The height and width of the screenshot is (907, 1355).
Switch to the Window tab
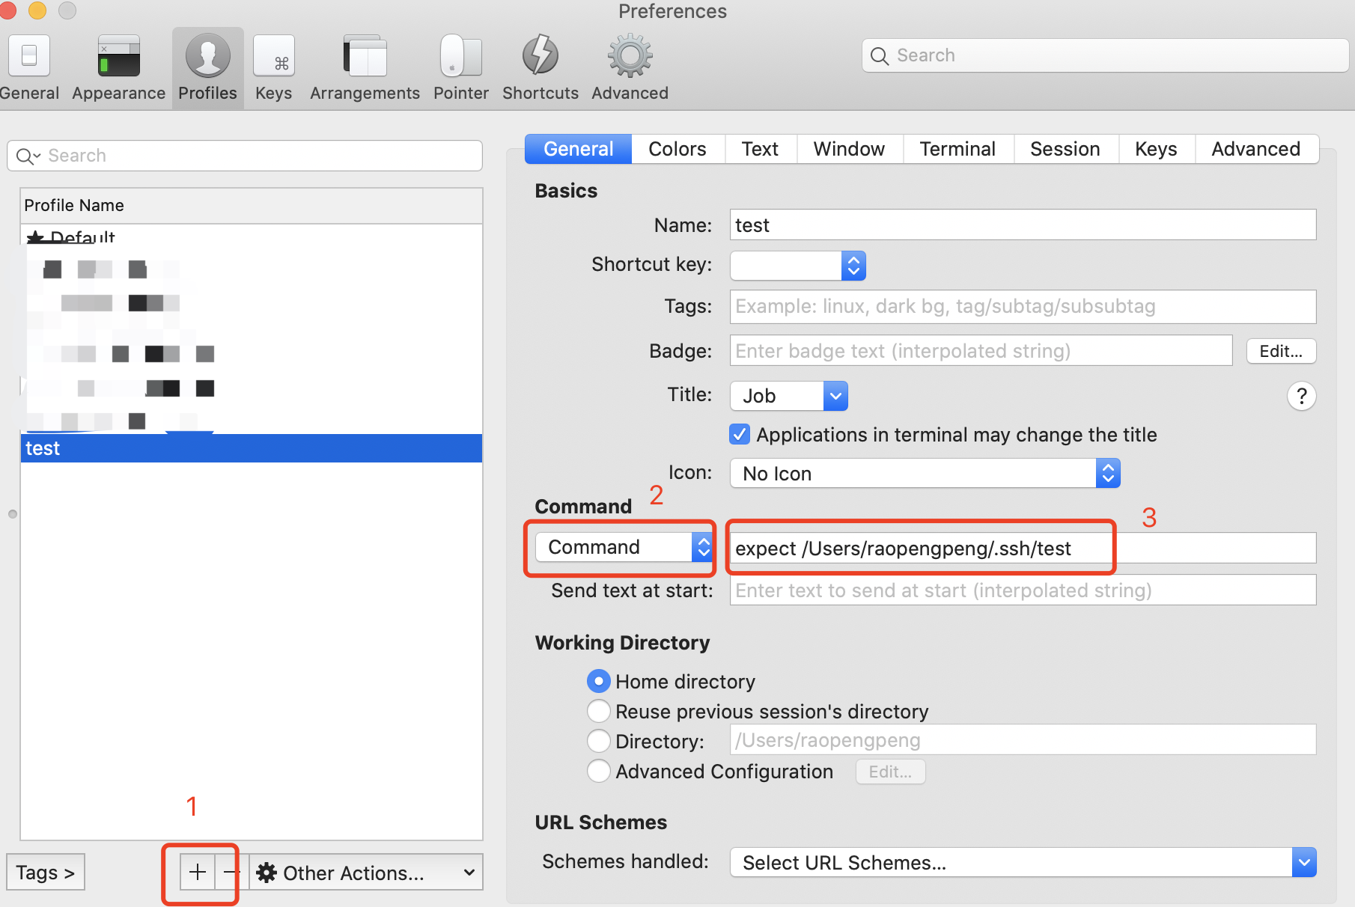point(849,149)
